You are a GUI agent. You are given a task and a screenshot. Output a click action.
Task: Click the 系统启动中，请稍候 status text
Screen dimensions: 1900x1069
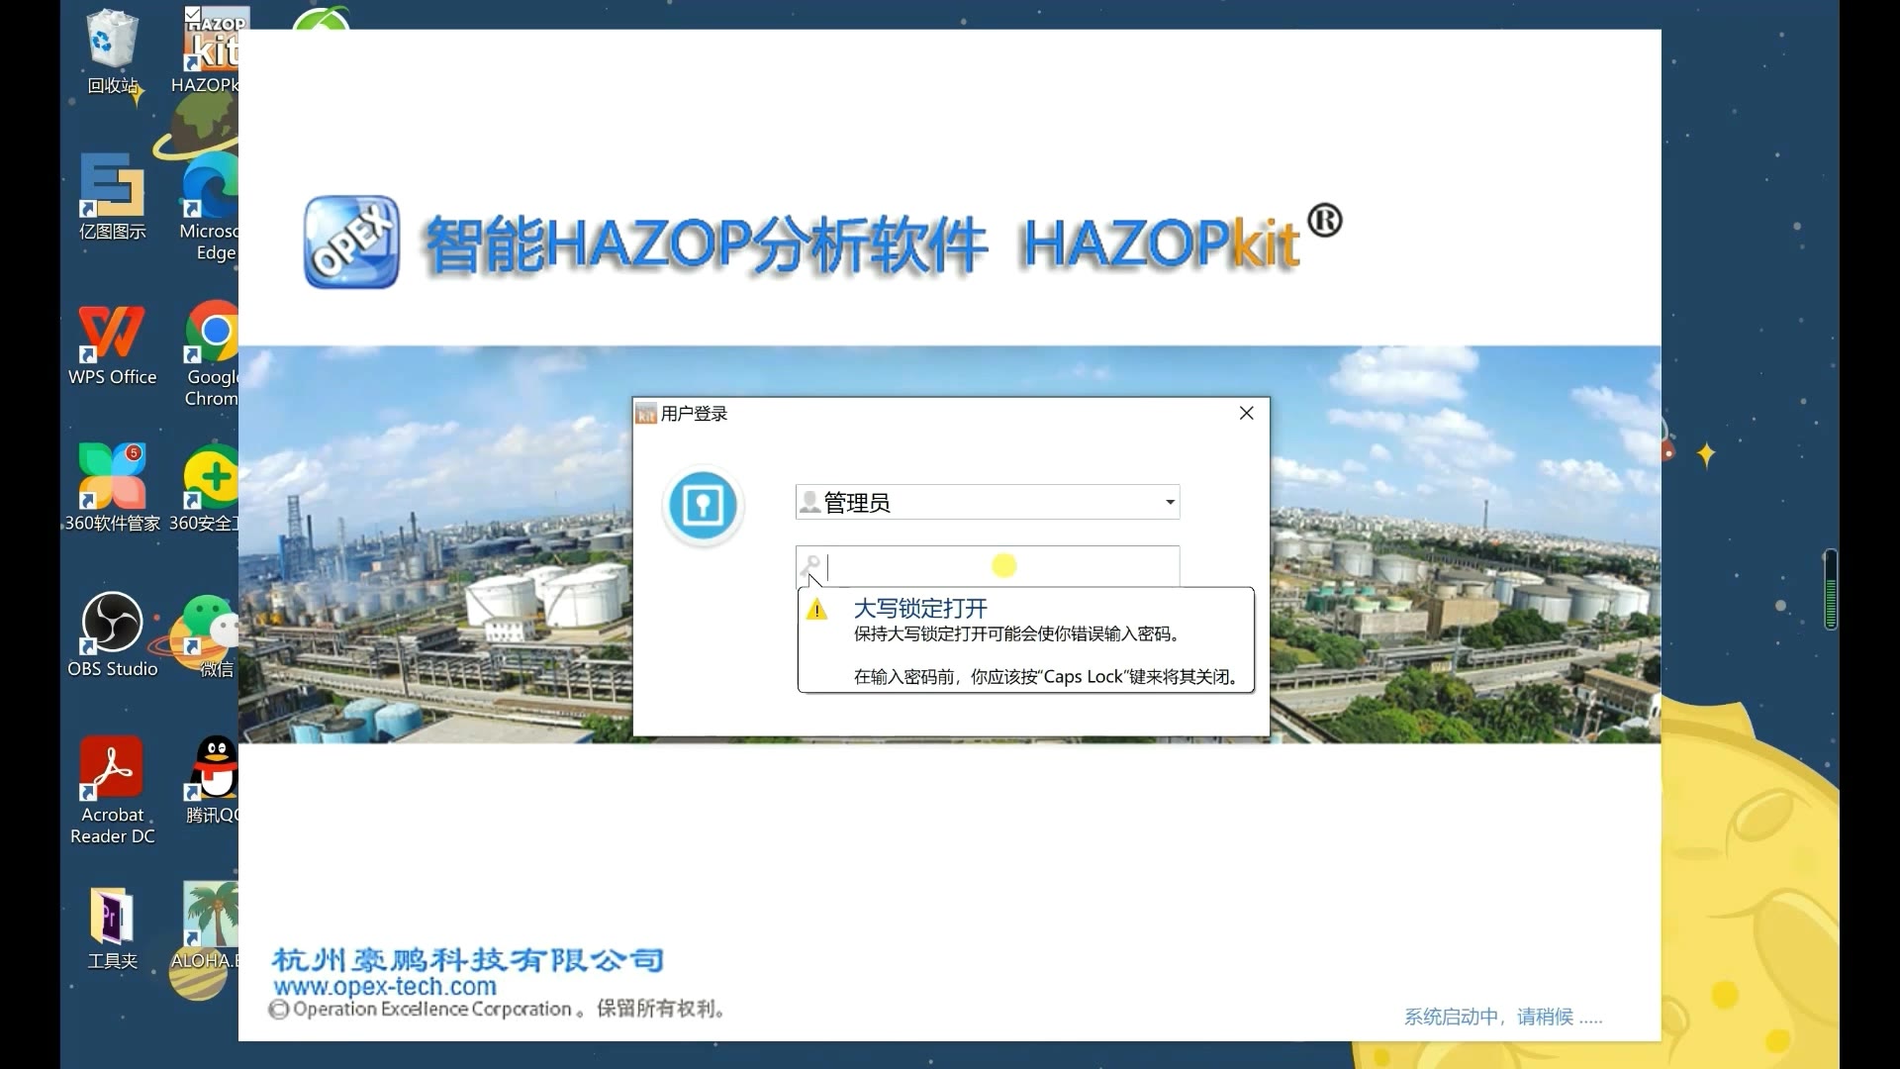click(x=1503, y=1017)
